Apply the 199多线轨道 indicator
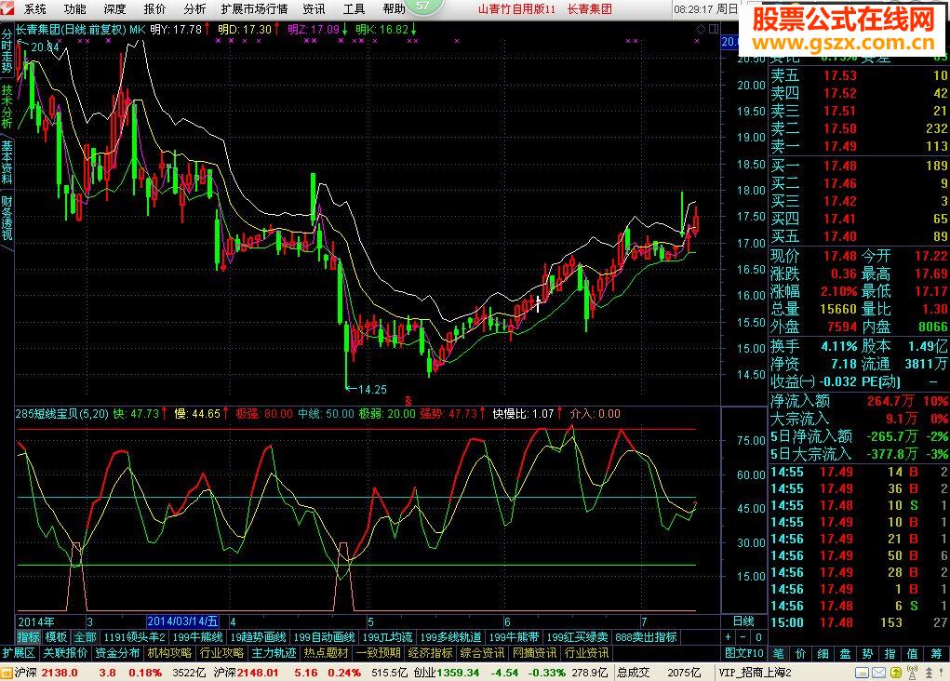The image size is (950, 681). [x=450, y=637]
